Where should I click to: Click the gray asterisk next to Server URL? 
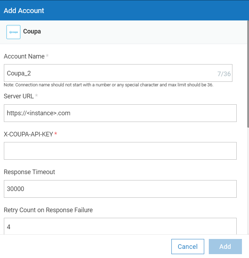click(x=36, y=95)
